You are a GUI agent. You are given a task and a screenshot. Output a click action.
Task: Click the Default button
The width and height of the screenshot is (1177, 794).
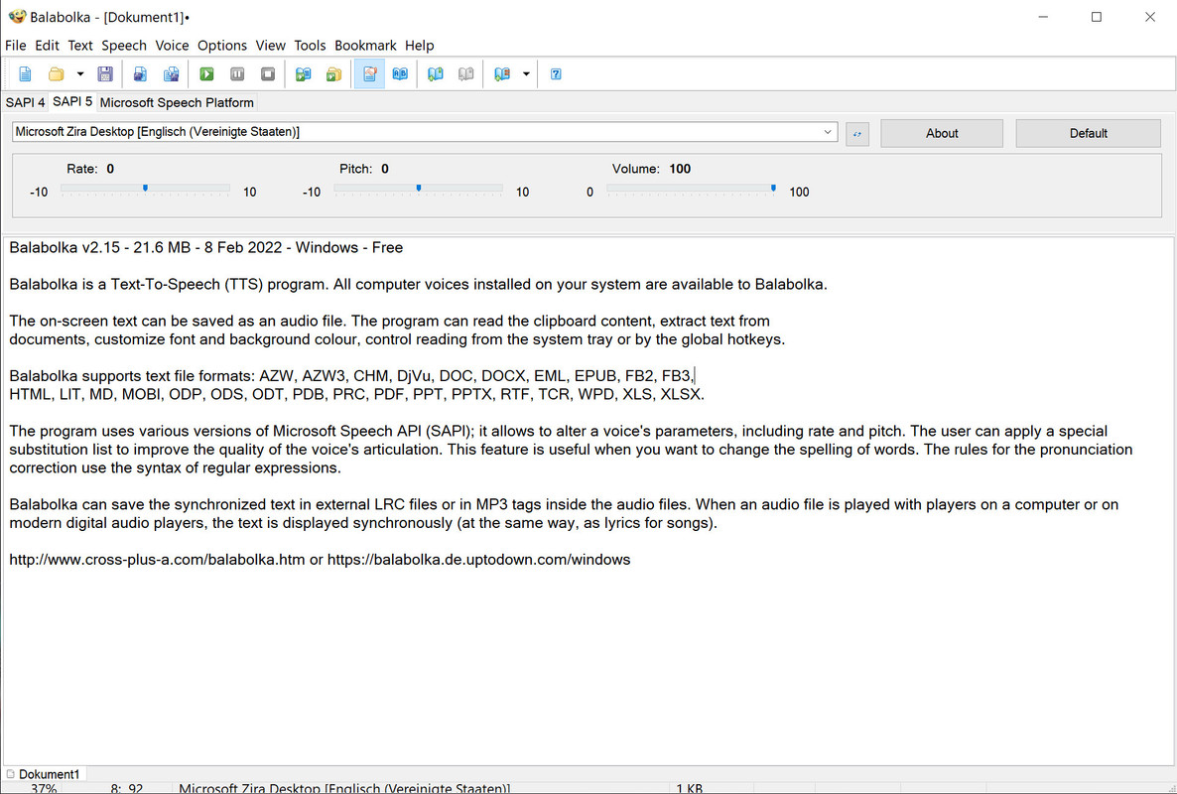pyautogui.click(x=1088, y=133)
